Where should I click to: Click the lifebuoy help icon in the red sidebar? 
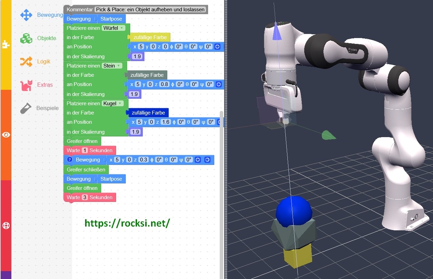(x=6, y=225)
